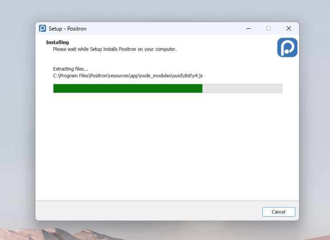Close the Positron setup window
The image size is (330, 240).
click(288, 28)
